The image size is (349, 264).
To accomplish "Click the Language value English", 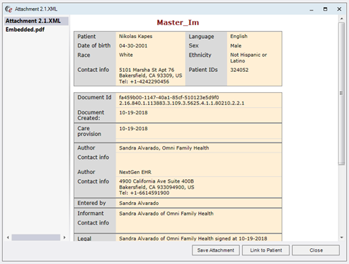I will [238, 36].
